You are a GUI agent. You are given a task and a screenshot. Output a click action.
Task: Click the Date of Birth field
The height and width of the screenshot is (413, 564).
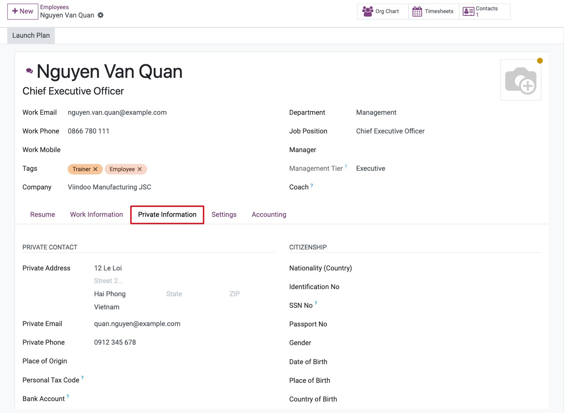point(451,362)
